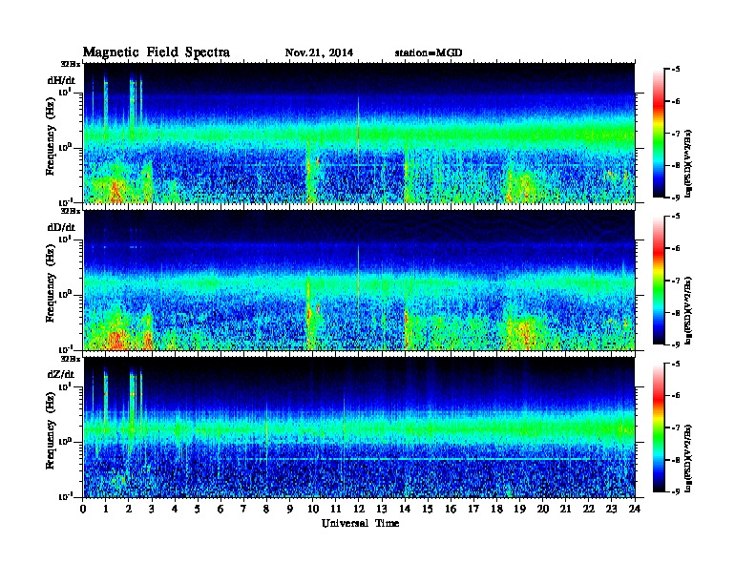
Task: Click the 10^-1 frequency tick of the dZ/dt panel
Action: 65,496
